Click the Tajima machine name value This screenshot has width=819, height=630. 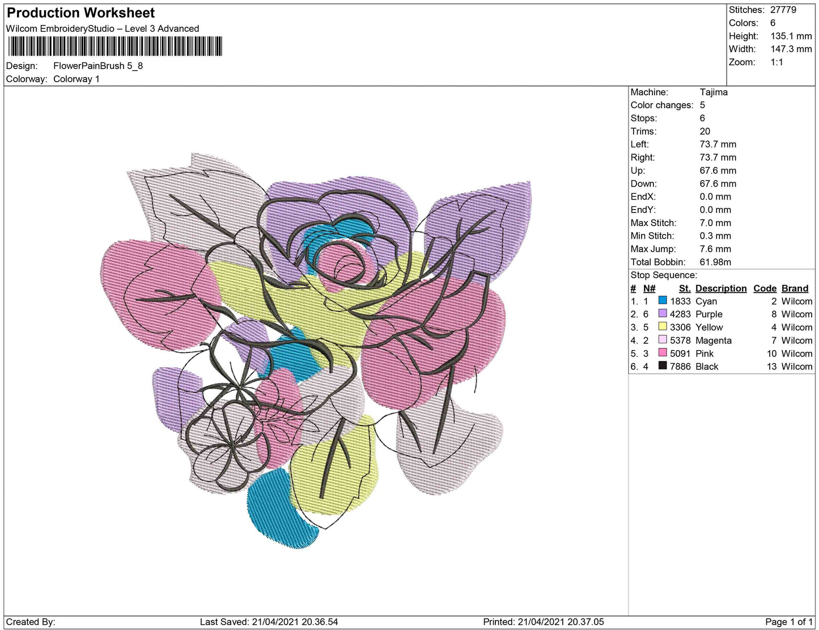(x=715, y=92)
